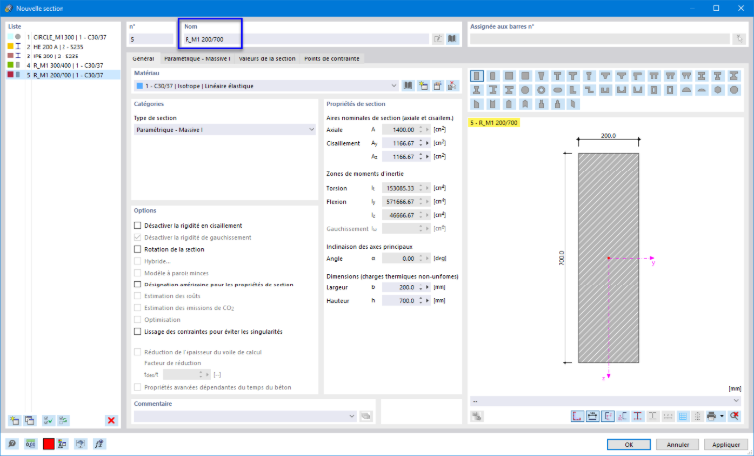754x456 pixels.
Task: Open the Points de contrainte tab
Action: click(331, 58)
